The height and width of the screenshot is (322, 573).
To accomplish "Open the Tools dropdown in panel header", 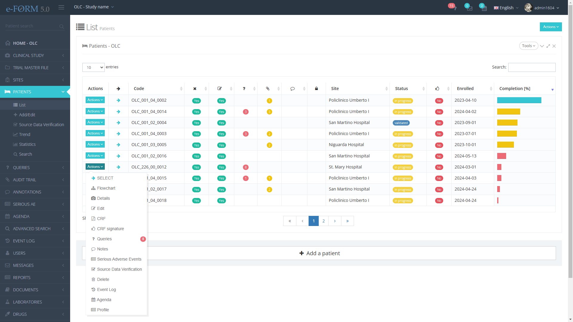I will click(529, 46).
